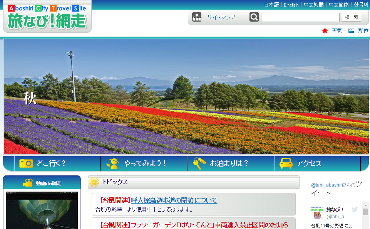Screen dimensions: 370x229
Task: Focus the site search text field
Action: [300, 17]
